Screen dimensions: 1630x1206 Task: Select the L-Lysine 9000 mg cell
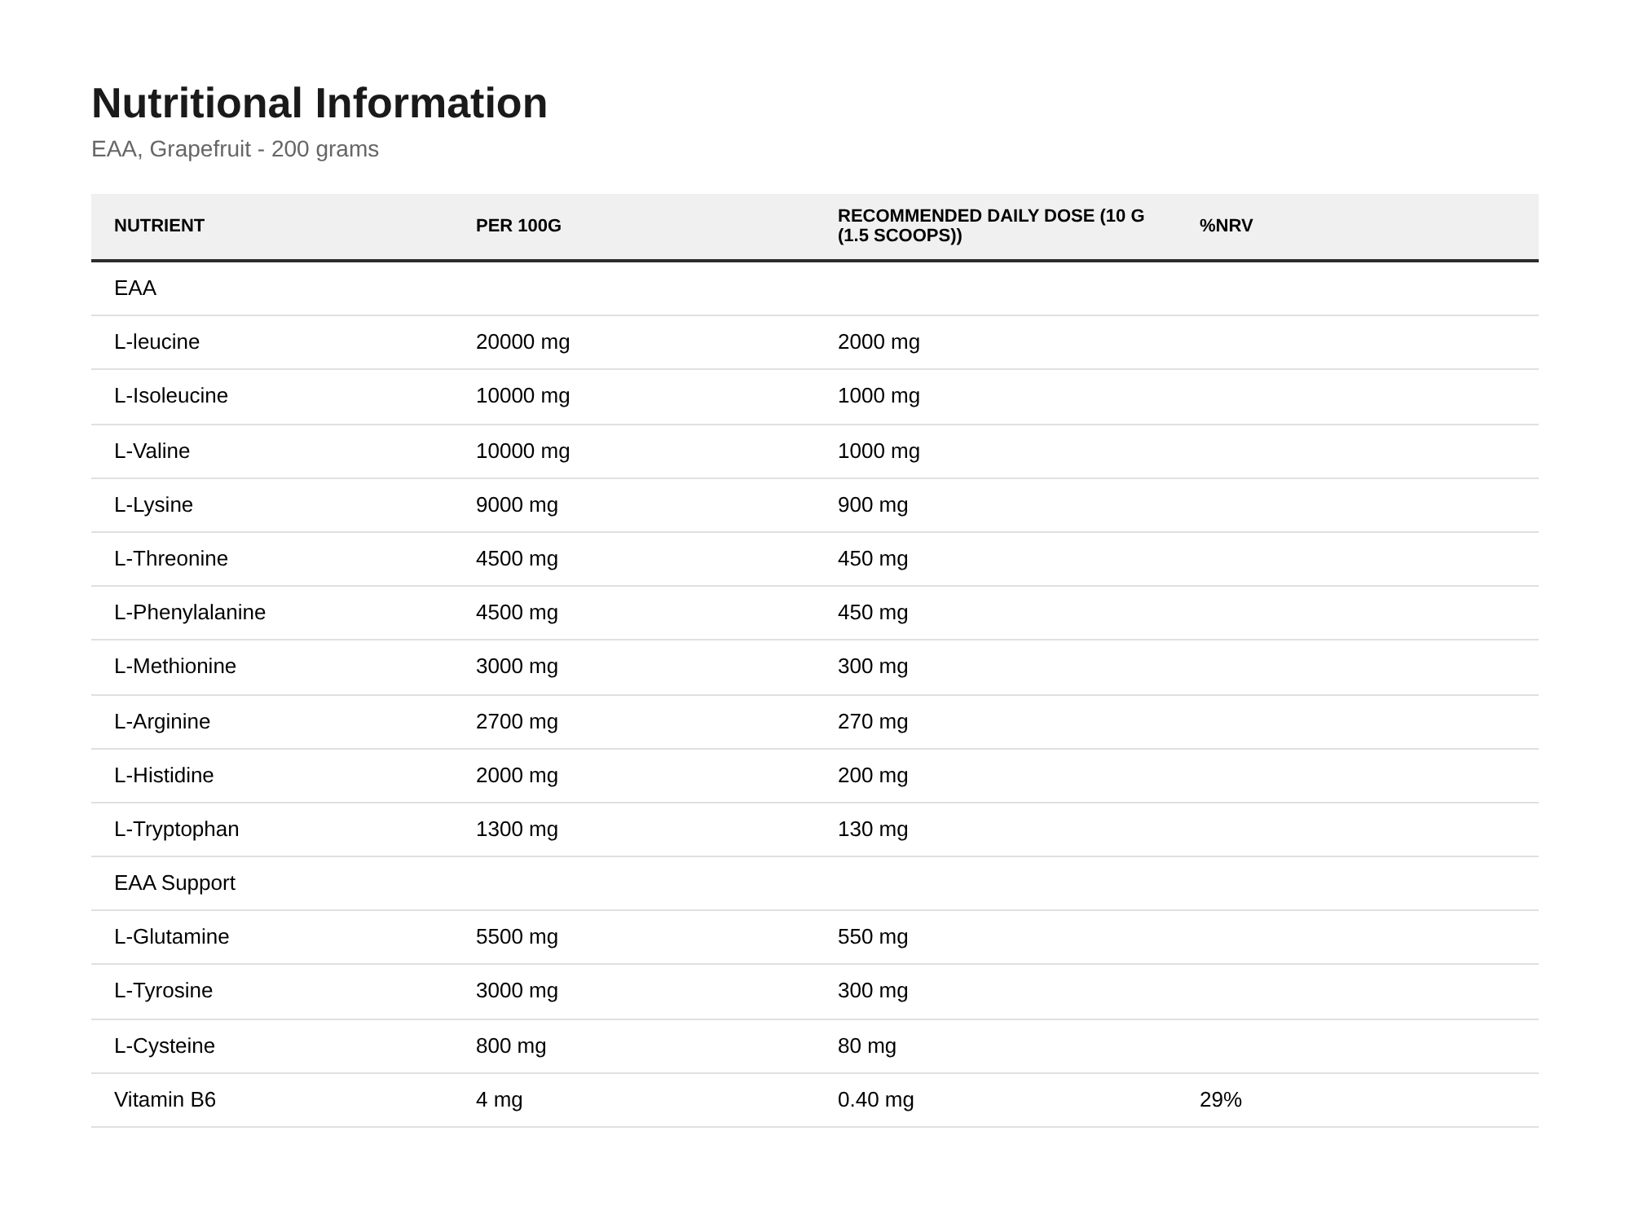click(517, 504)
